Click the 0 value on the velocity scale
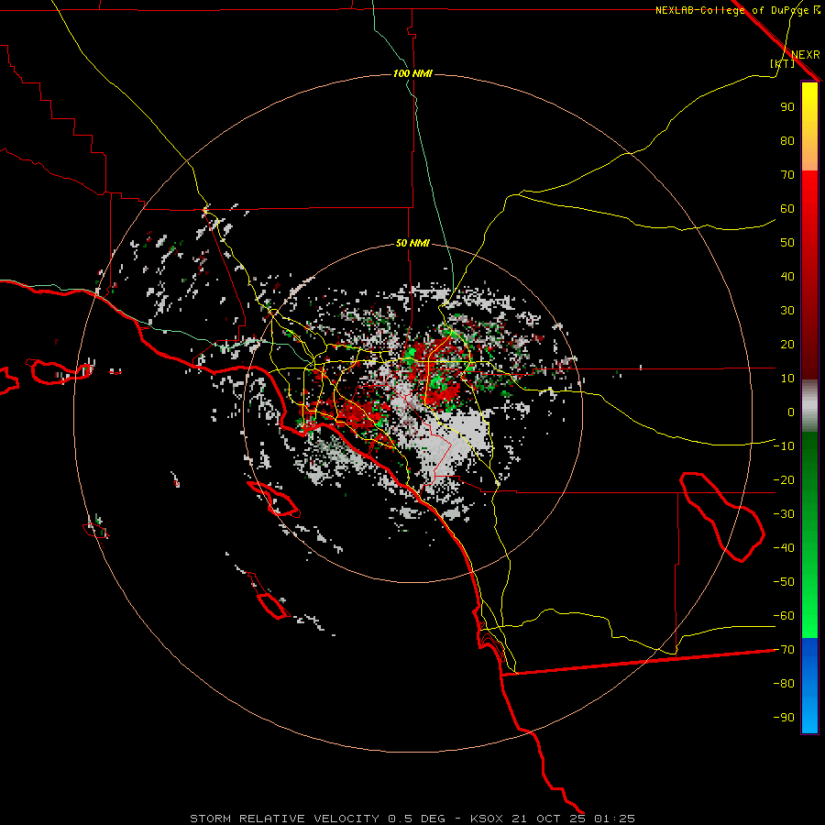Viewport: 825px width, 825px height. [791, 412]
